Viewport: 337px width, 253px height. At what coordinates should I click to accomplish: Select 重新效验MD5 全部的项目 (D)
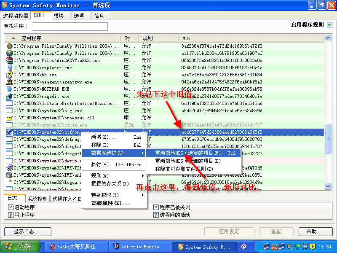(x=193, y=161)
